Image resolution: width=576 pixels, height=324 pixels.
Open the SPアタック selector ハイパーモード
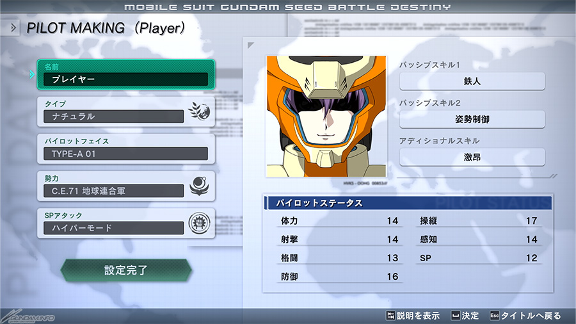(x=125, y=223)
